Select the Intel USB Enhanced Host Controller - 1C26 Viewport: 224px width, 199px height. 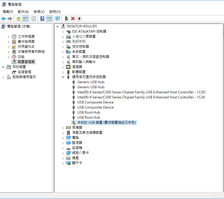(x=141, y=97)
